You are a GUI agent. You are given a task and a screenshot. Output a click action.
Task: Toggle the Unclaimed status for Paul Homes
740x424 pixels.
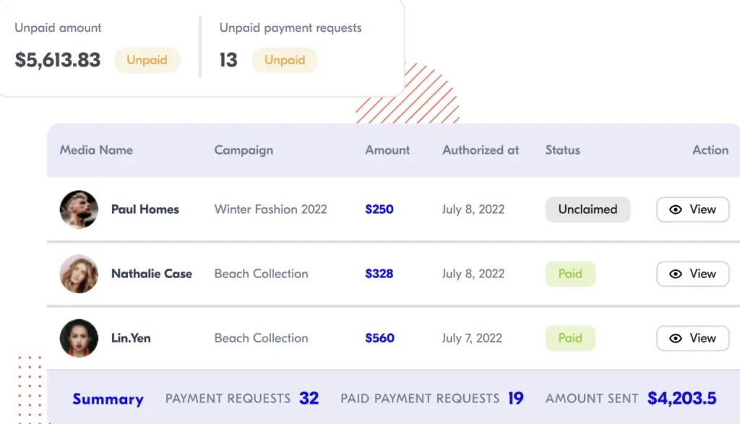[x=588, y=209]
